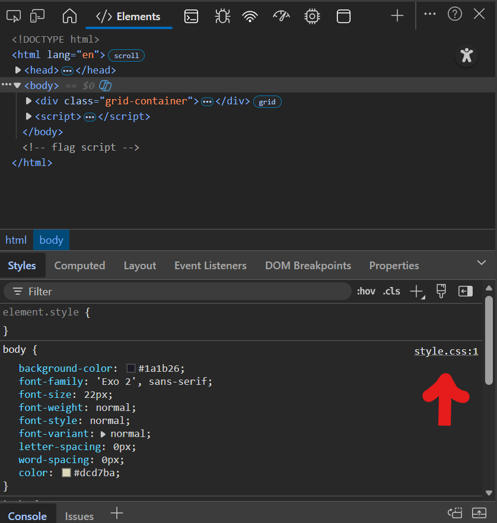Activate the inspect element picker tool
497x523 pixels.
(x=14, y=16)
